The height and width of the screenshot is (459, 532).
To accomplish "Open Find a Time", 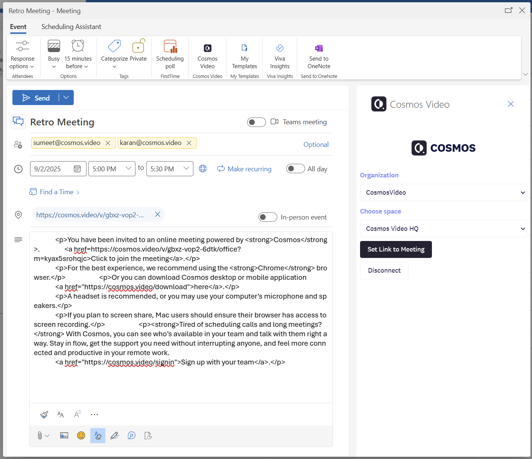I will [54, 192].
